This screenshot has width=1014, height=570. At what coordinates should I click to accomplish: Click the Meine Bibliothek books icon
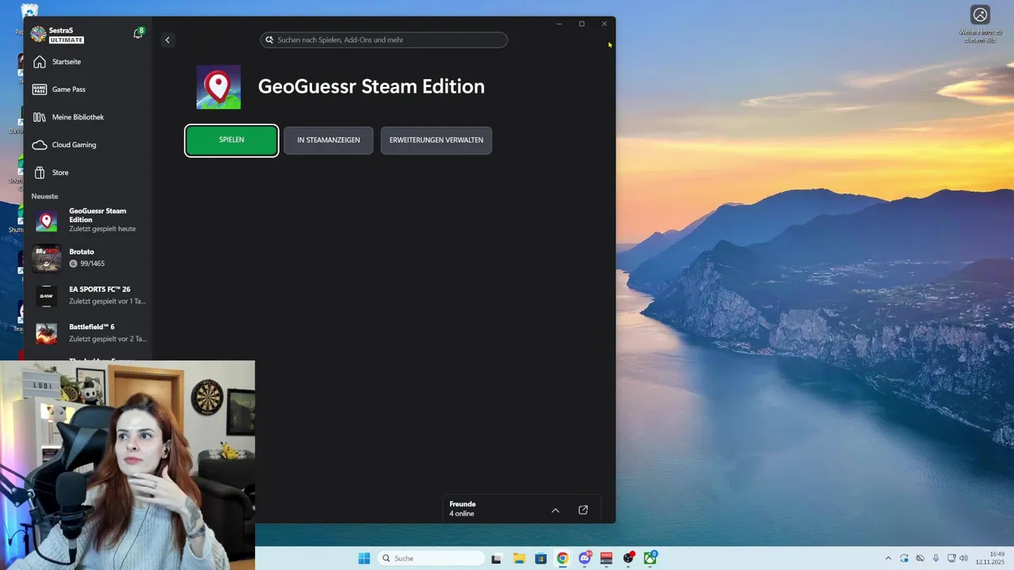[40, 117]
